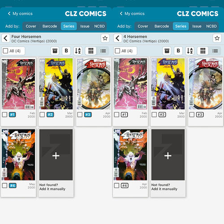Switch right panel to list view
The width and height of the screenshot is (224, 224).
pos(215,51)
